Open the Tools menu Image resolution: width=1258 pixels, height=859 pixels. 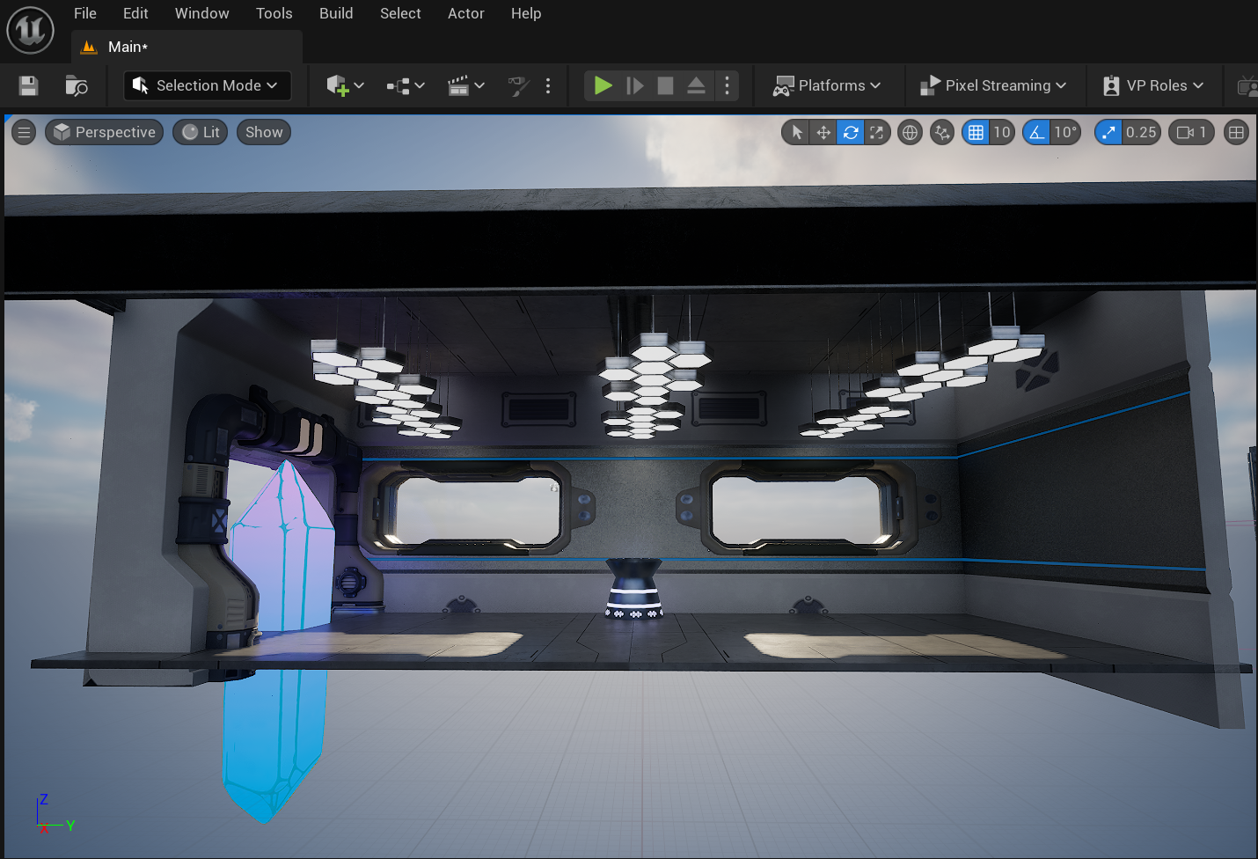(x=274, y=13)
